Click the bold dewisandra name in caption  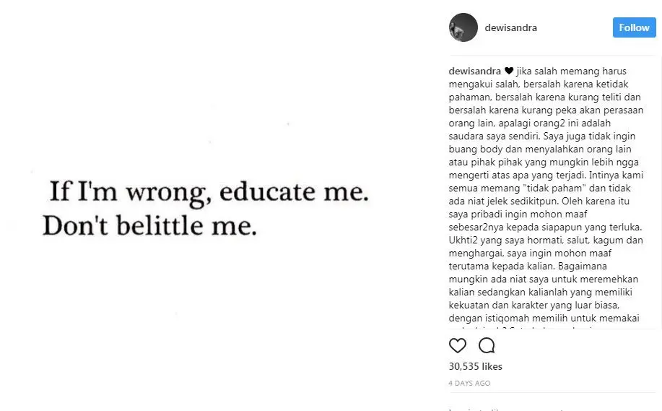(475, 71)
